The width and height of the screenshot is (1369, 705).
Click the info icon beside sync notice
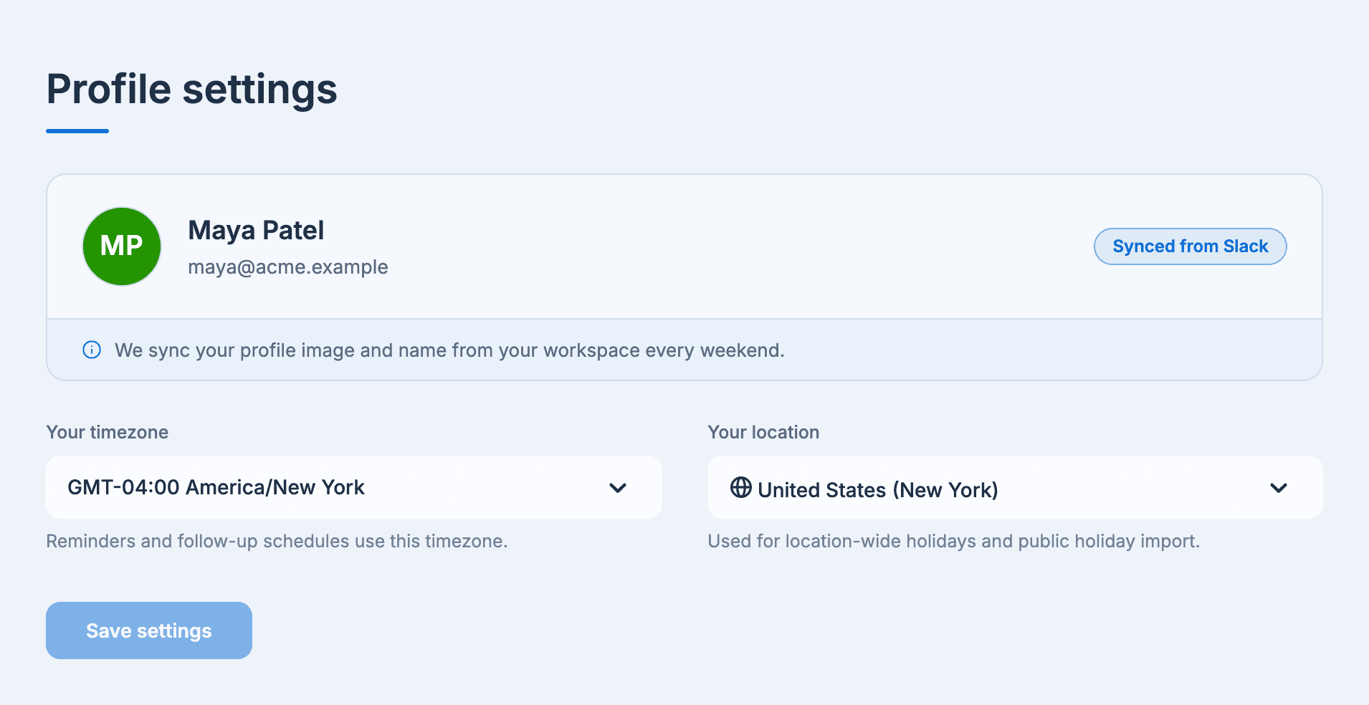coord(92,350)
